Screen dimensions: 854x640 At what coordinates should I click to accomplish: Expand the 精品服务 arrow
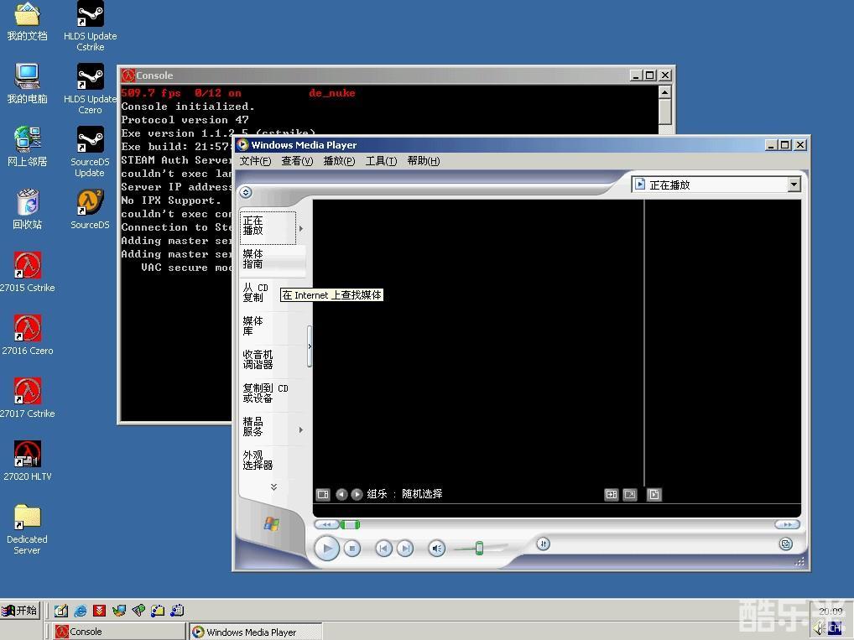(x=300, y=429)
